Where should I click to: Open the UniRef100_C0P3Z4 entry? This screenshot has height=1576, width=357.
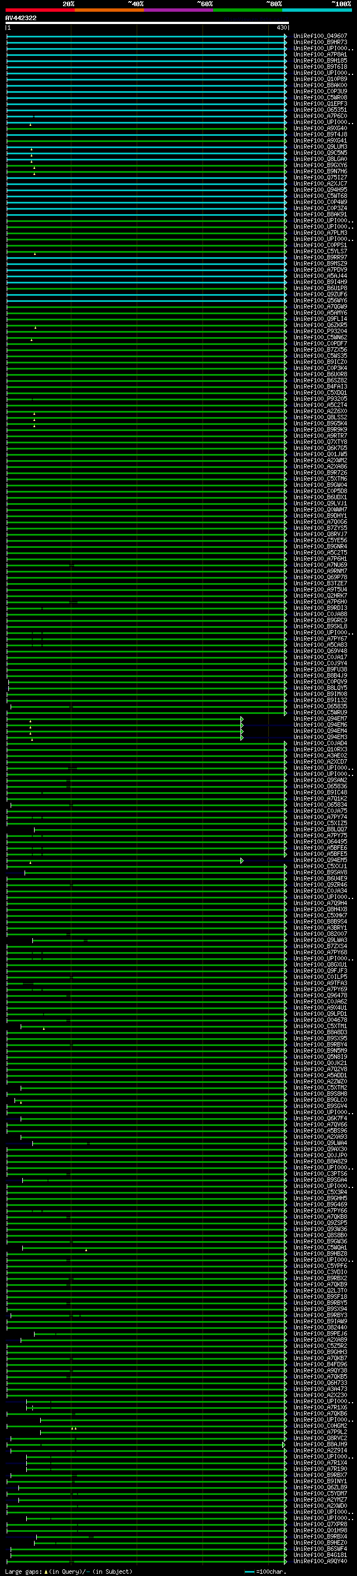(320, 208)
